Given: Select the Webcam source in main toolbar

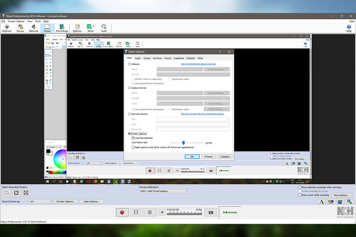Looking at the screenshot, I should (7, 29).
